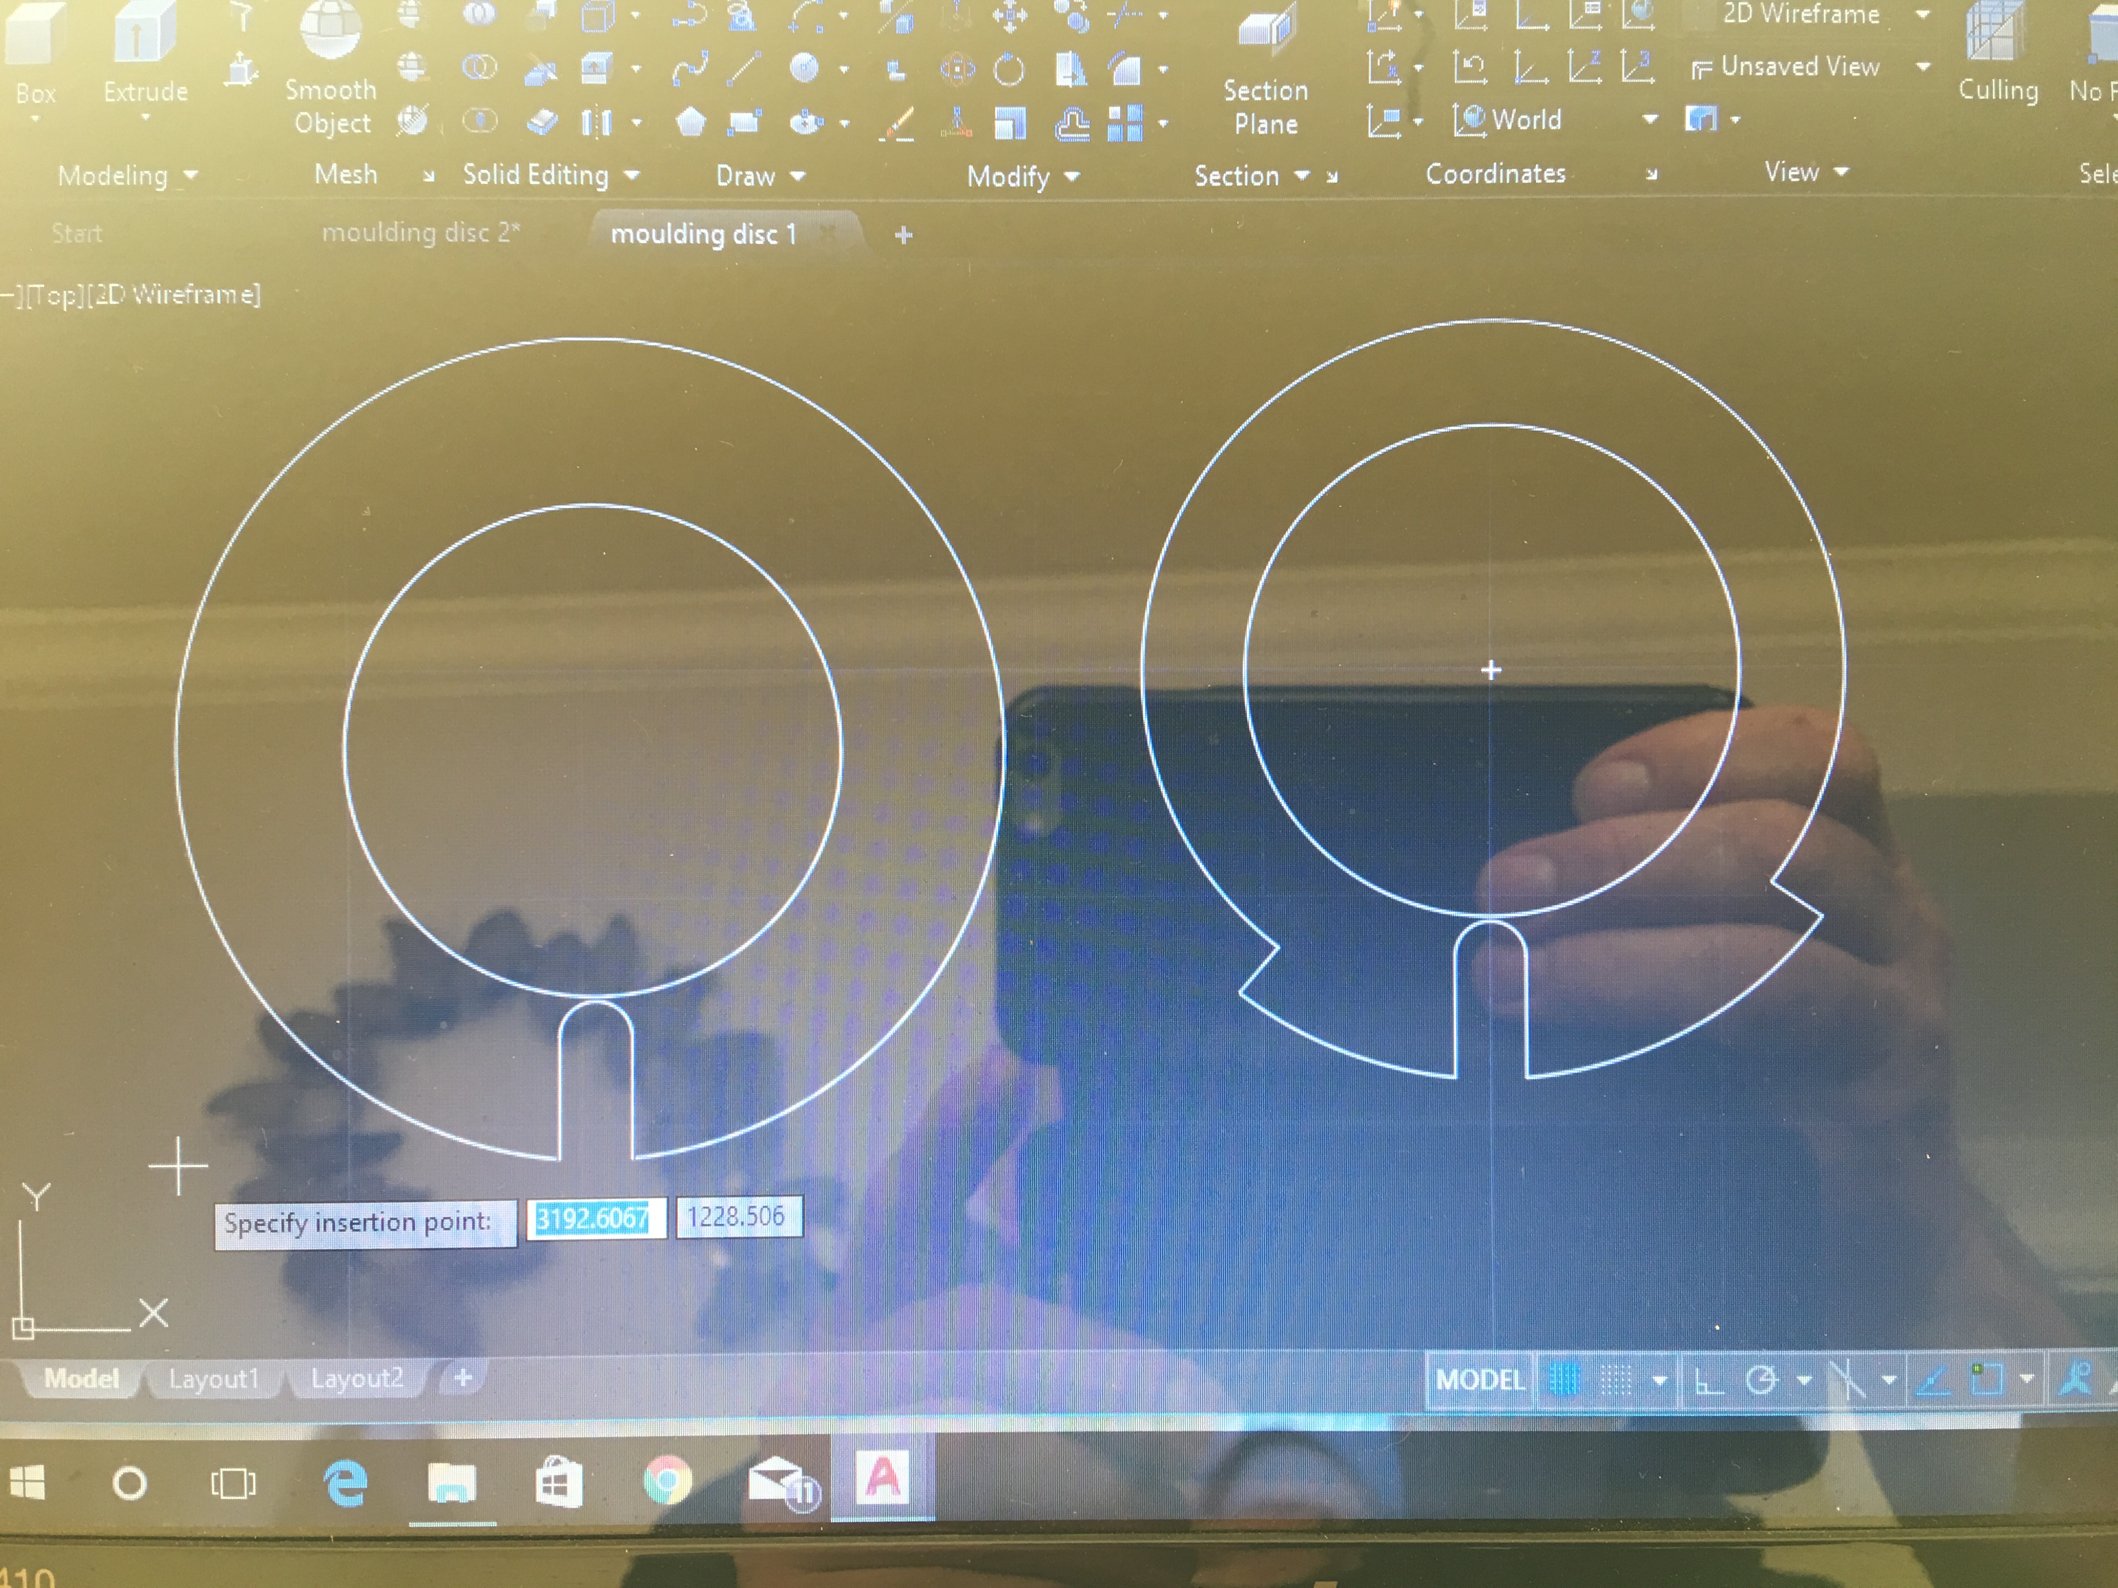Click the Solid Union icon
The image size is (2118, 1588).
[480, 14]
